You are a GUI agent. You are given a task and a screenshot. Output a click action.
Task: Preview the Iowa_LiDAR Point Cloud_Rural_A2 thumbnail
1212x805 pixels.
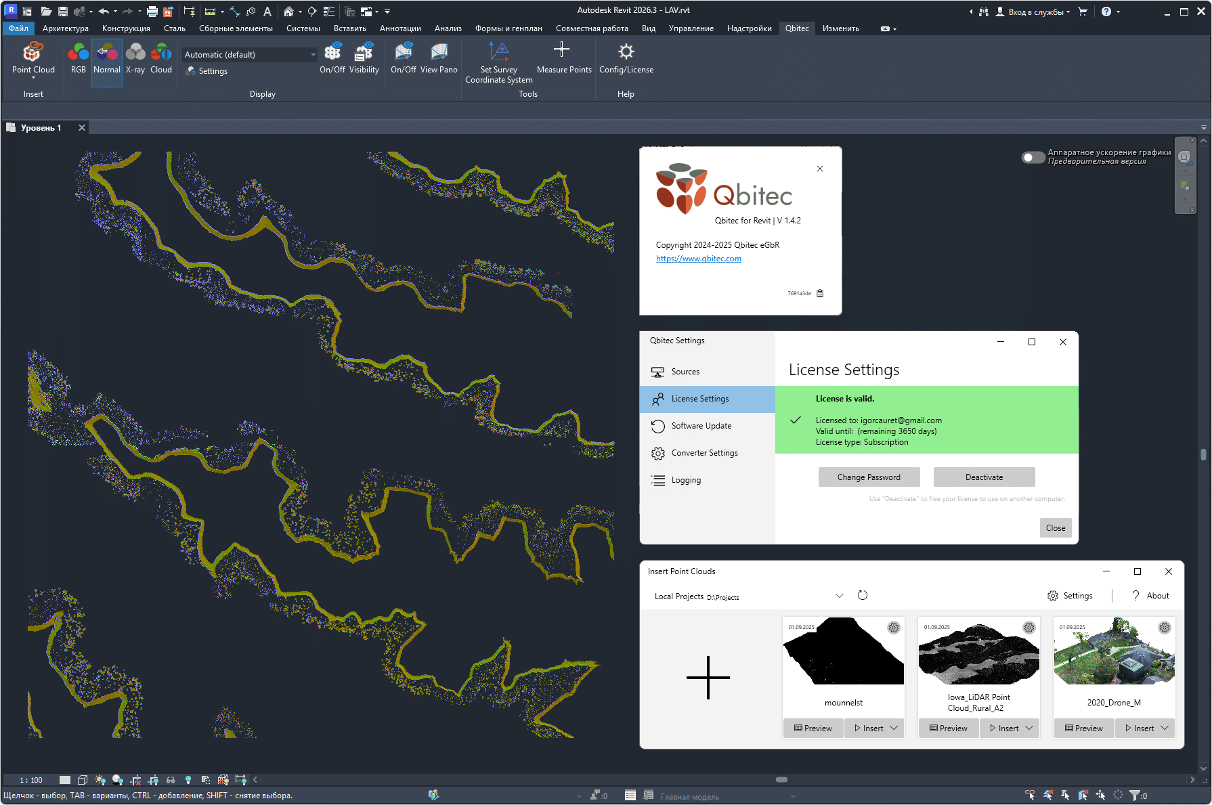[948, 728]
